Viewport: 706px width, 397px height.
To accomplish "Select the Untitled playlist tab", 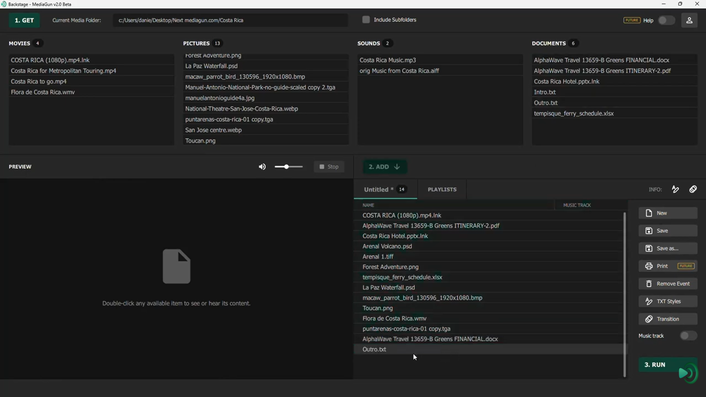I will 385,189.
